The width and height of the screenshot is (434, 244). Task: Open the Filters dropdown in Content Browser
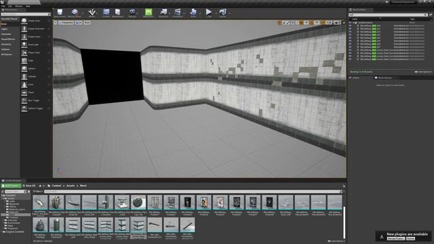click(x=38, y=191)
